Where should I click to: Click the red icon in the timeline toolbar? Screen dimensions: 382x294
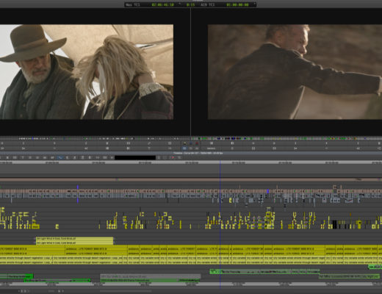click(x=173, y=157)
